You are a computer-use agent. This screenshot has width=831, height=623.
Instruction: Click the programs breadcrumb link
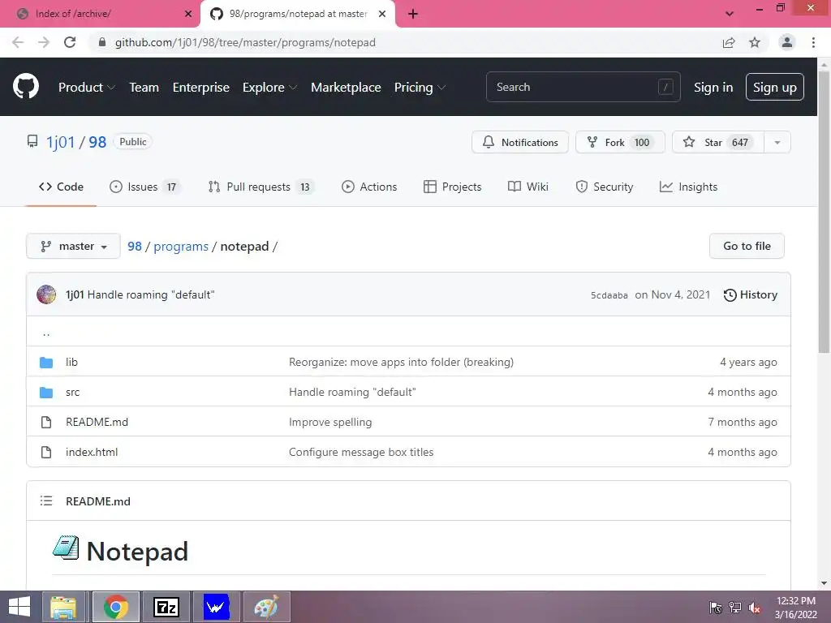click(x=181, y=247)
